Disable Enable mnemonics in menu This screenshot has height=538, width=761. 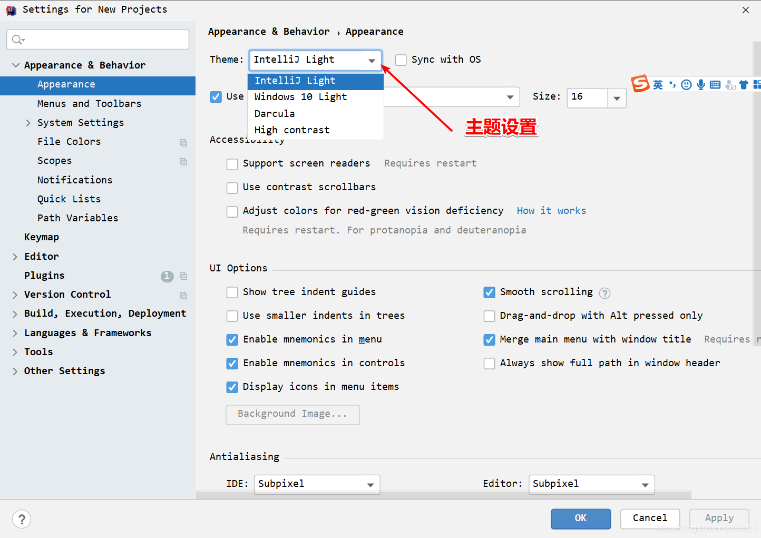(232, 340)
